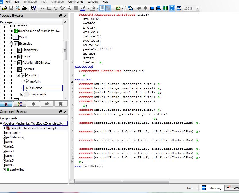Undock the Component Browser panel
Viewport: 239px width, 193px height.
pos(60,112)
